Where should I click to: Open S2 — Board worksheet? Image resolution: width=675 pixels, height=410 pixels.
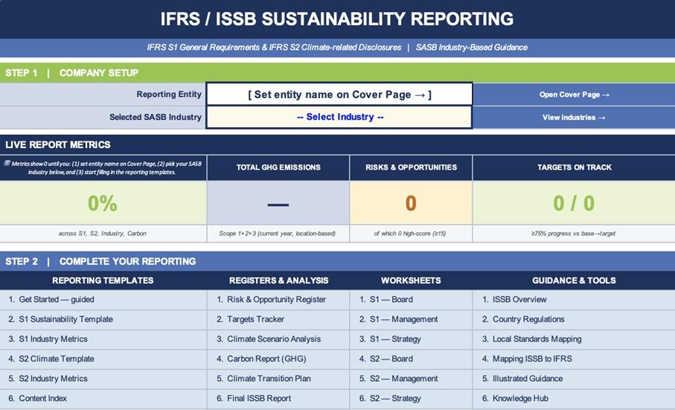tap(411, 359)
